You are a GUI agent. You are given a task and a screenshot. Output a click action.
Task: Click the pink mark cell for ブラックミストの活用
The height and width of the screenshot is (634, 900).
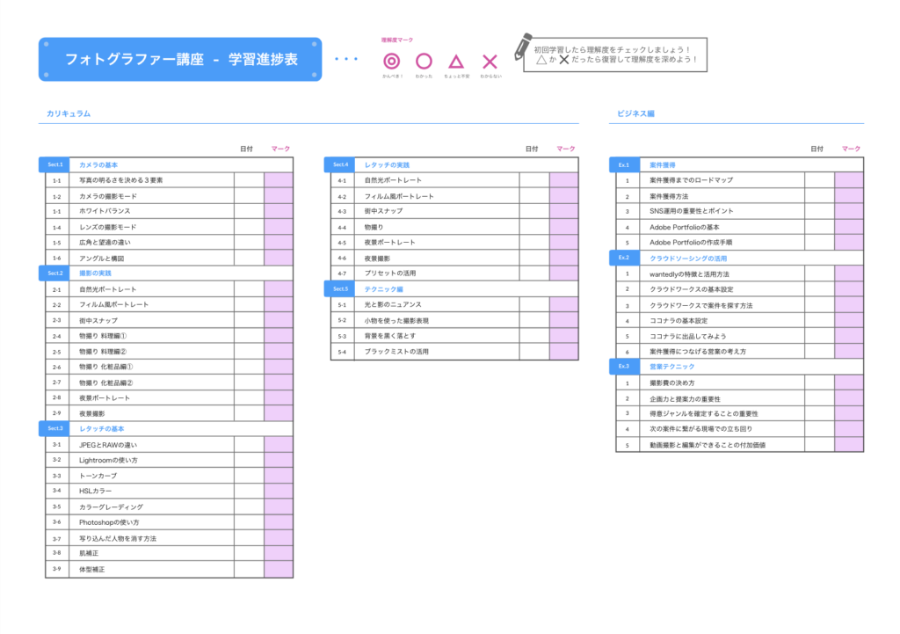[563, 352]
